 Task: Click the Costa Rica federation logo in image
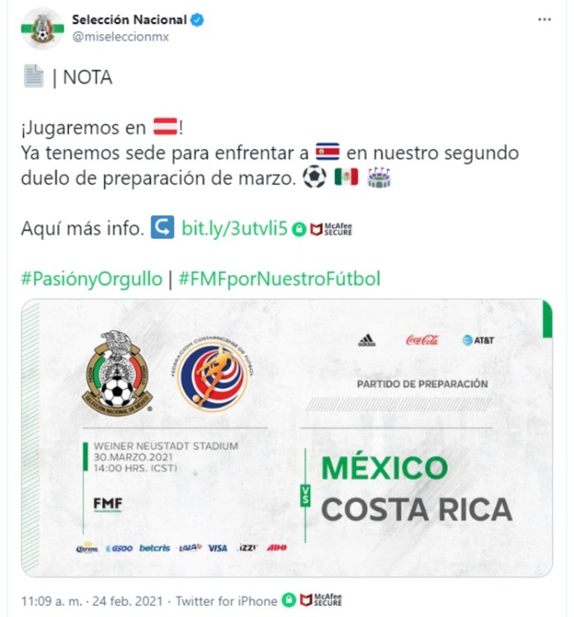point(212,373)
